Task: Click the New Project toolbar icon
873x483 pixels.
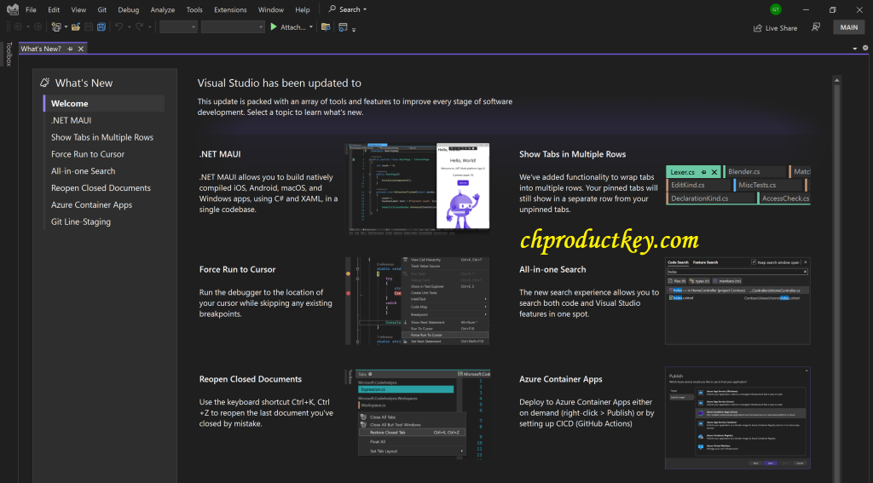Action: 55,26
